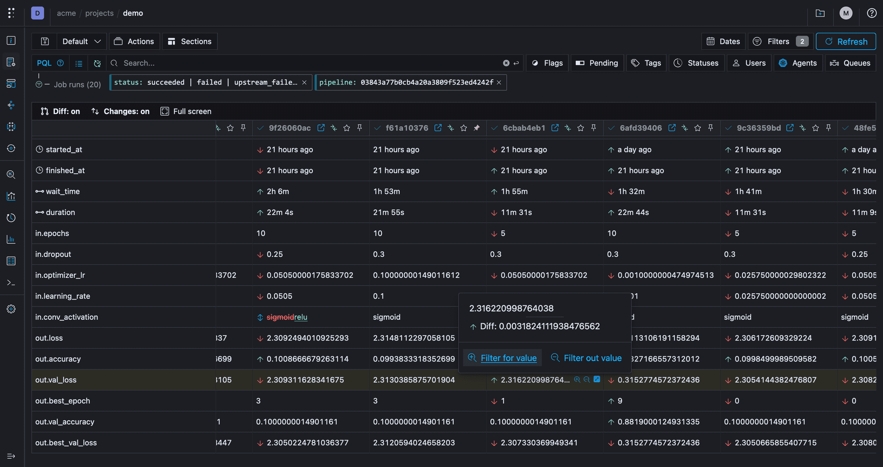Open the help icon in top bar
The width and height of the screenshot is (883, 467).
[871, 13]
